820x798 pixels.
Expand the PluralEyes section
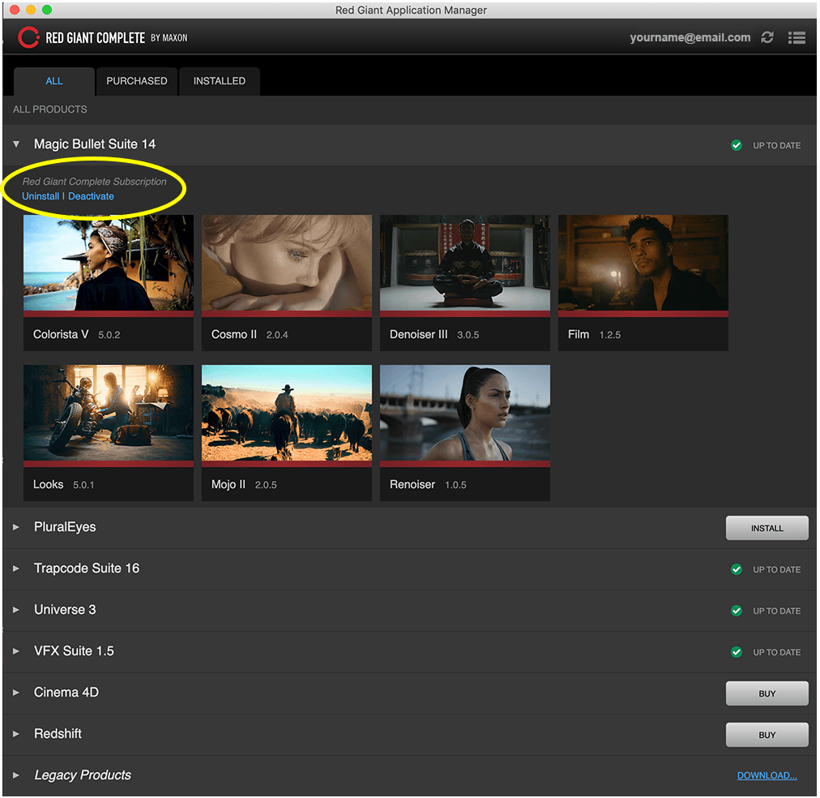tap(16, 527)
